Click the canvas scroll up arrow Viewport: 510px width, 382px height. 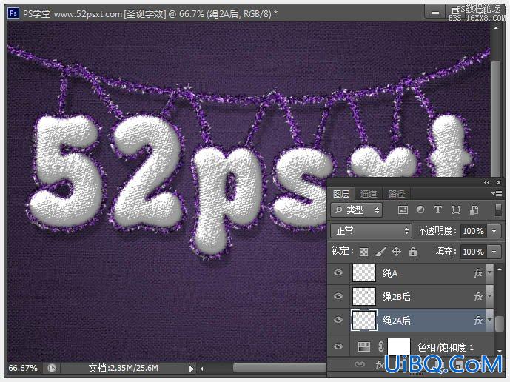tap(495, 29)
